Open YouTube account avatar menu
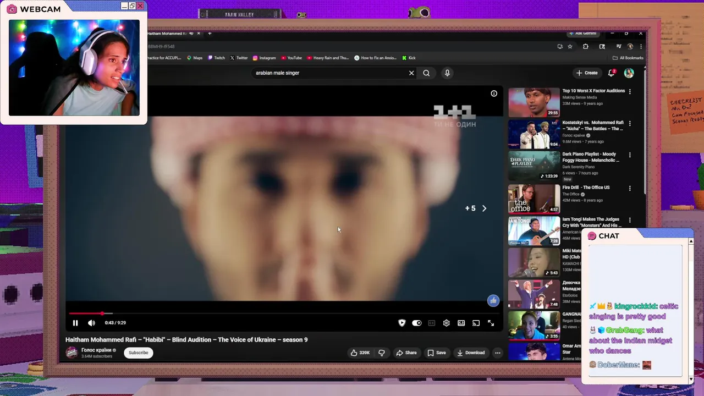This screenshot has height=396, width=704. click(629, 73)
